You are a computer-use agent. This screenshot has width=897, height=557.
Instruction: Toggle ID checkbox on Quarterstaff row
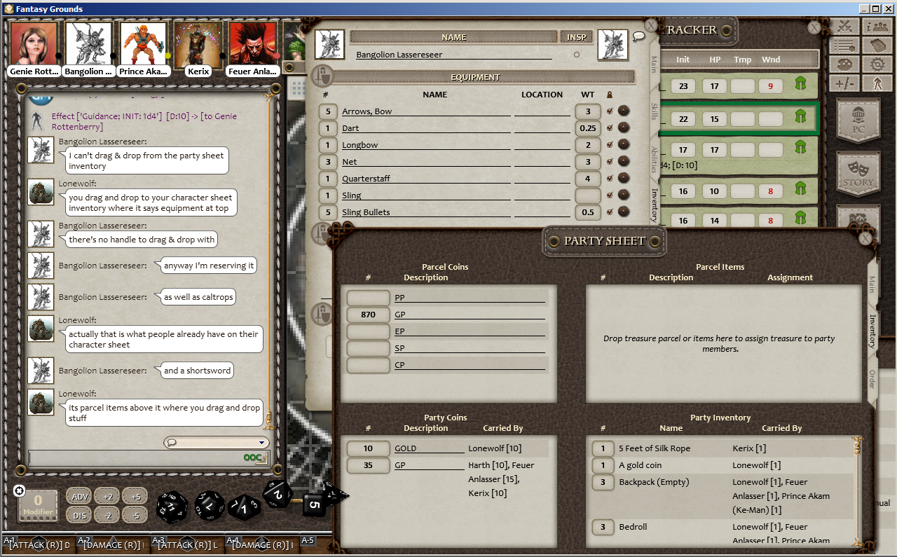point(609,178)
